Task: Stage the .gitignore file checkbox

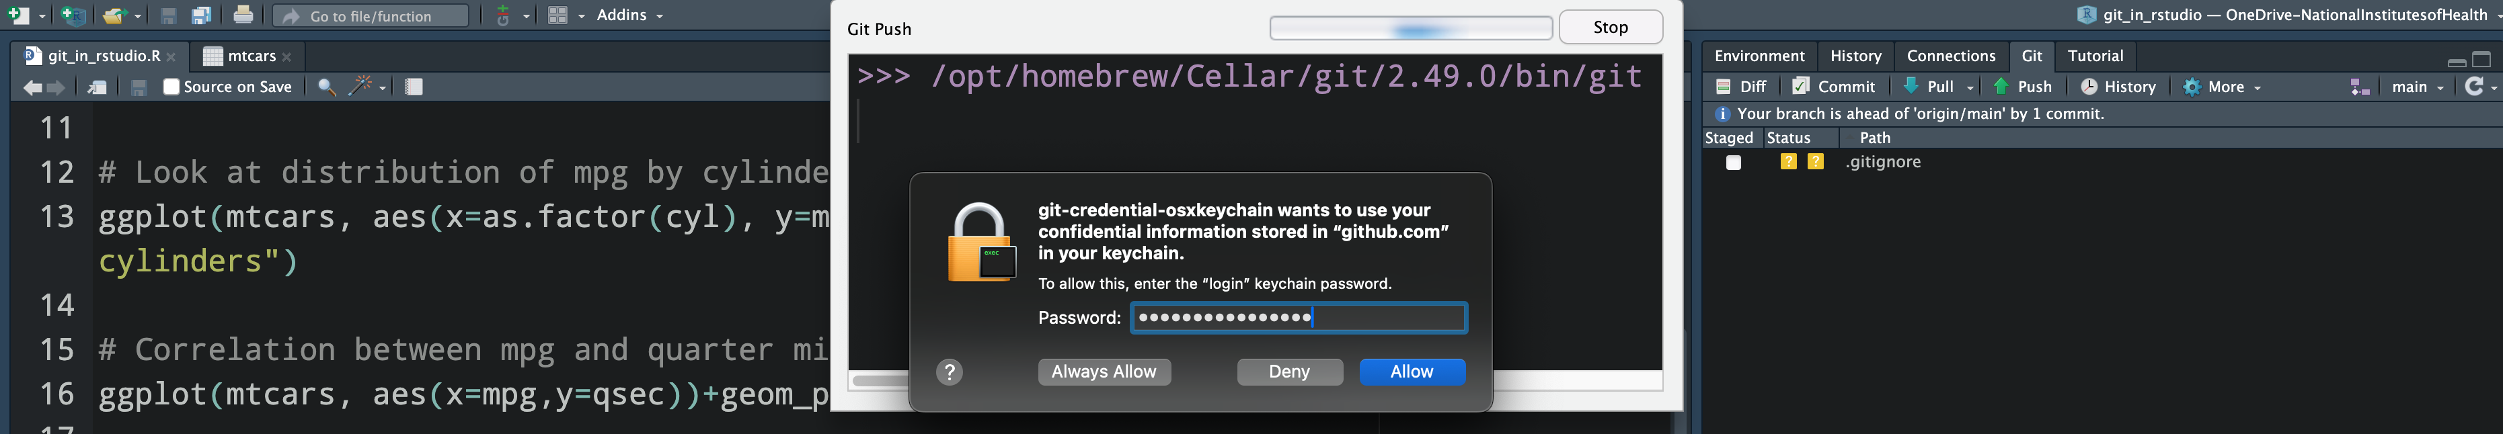Action: click(1734, 162)
